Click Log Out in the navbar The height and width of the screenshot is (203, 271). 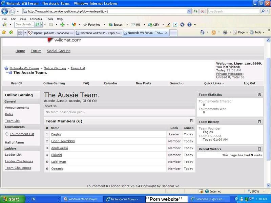point(249,83)
